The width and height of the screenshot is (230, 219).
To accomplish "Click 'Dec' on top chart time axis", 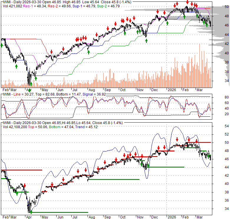I will click(155, 90).
